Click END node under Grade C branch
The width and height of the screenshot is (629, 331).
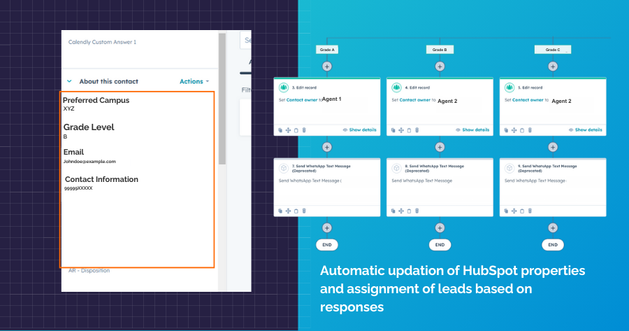coord(553,245)
